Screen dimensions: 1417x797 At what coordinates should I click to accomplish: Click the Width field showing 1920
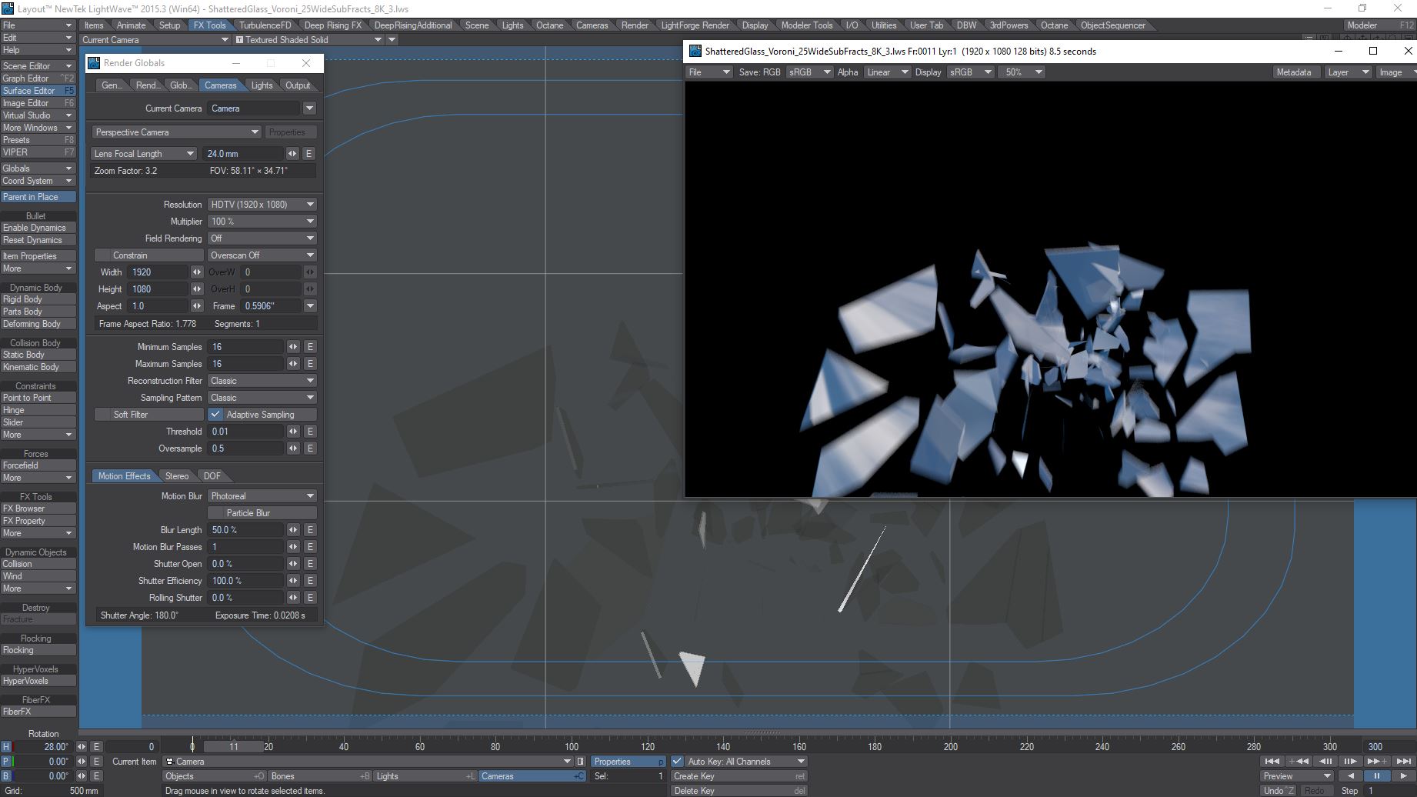pos(158,272)
